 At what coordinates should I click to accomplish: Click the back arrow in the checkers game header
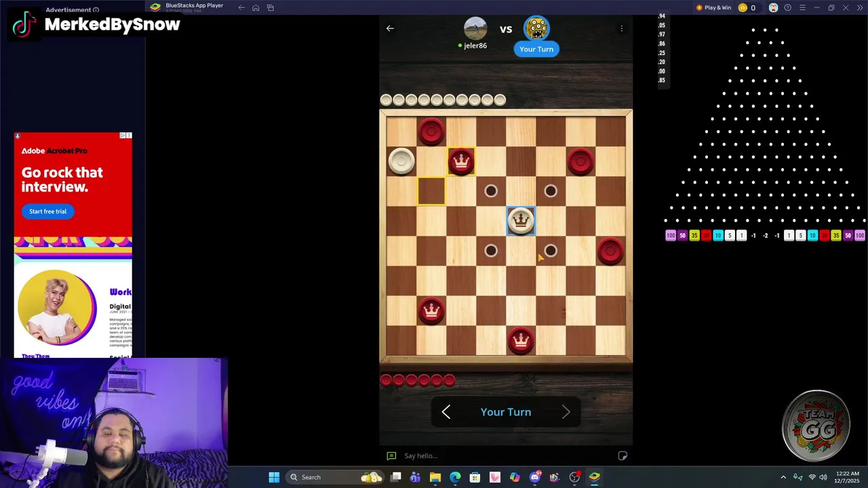click(390, 28)
